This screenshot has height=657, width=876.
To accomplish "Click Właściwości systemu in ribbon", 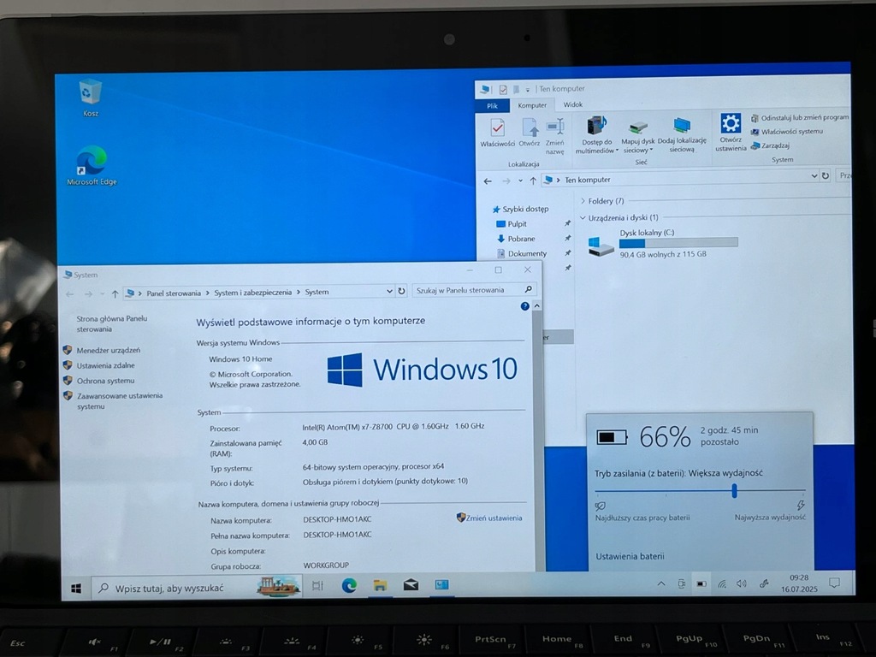I will pos(787,132).
